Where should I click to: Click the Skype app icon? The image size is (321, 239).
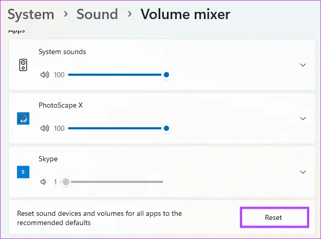coord(23,172)
